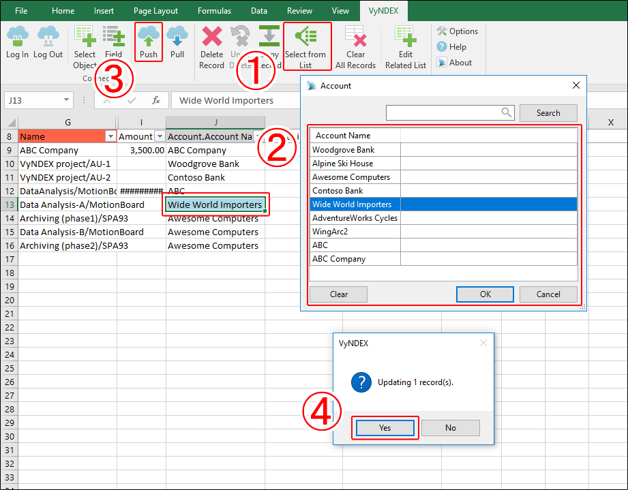
Task: Select ABC row in the Account list
Action: point(444,245)
